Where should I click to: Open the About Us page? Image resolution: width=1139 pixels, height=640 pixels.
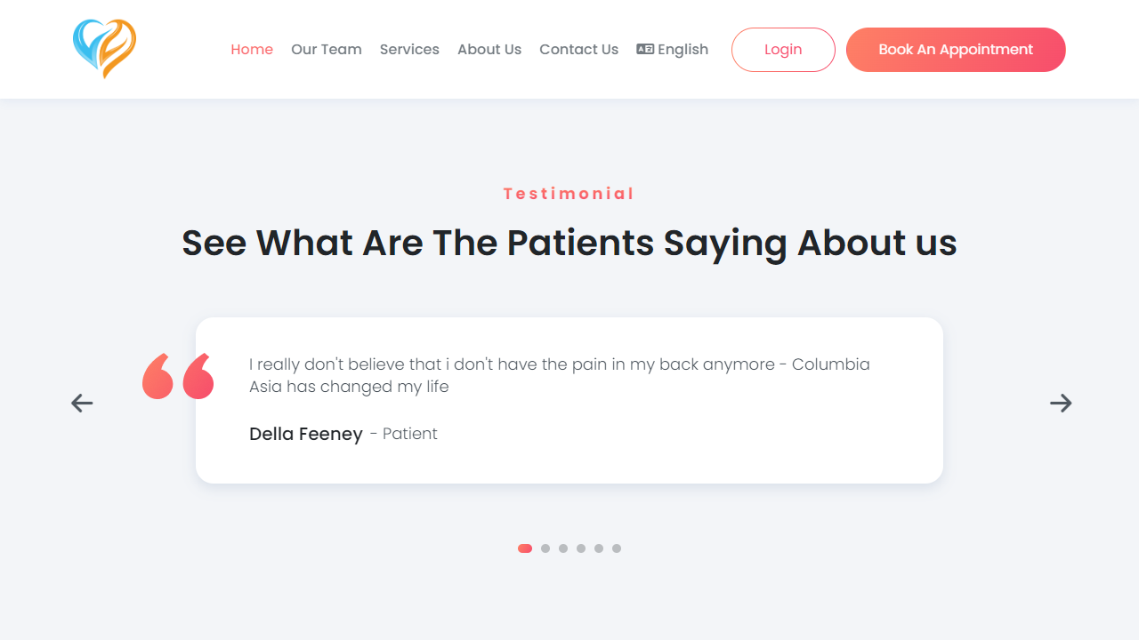(x=489, y=50)
